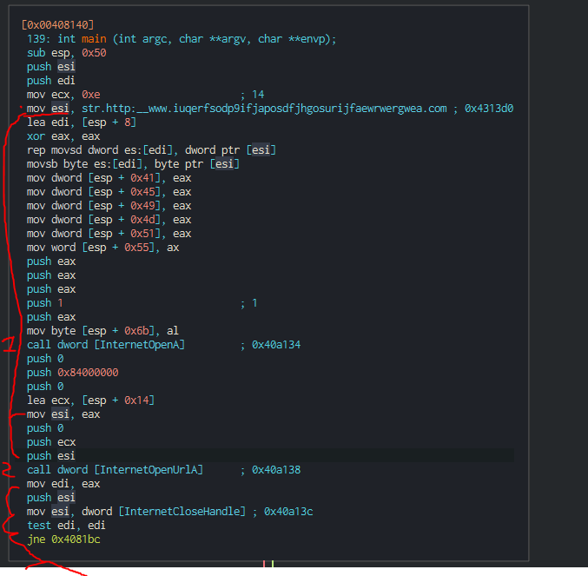Select 'mov dword [esp + 0x51], eax'
The image size is (588, 576).
click(109, 233)
